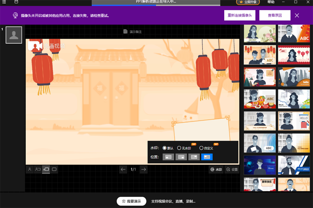Go to previous slide arrow
This screenshot has width=313, height=208.
tap(123, 169)
